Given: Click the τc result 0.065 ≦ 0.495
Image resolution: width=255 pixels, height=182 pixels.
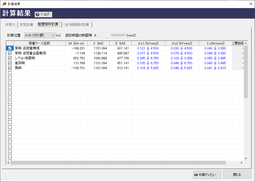Looking at the screenshot, I should 215,58.
